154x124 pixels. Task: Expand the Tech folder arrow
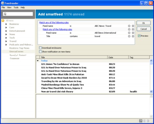(6, 38)
